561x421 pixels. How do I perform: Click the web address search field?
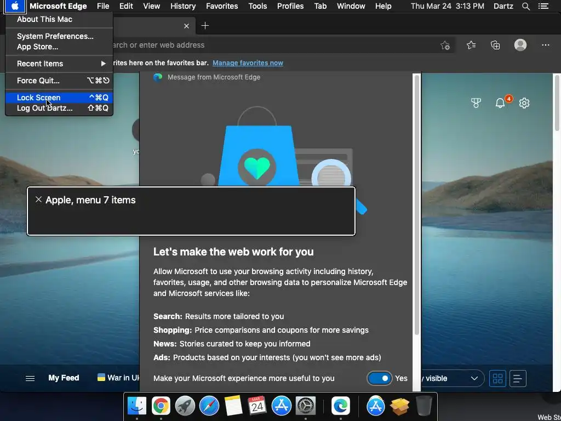tap(272, 45)
